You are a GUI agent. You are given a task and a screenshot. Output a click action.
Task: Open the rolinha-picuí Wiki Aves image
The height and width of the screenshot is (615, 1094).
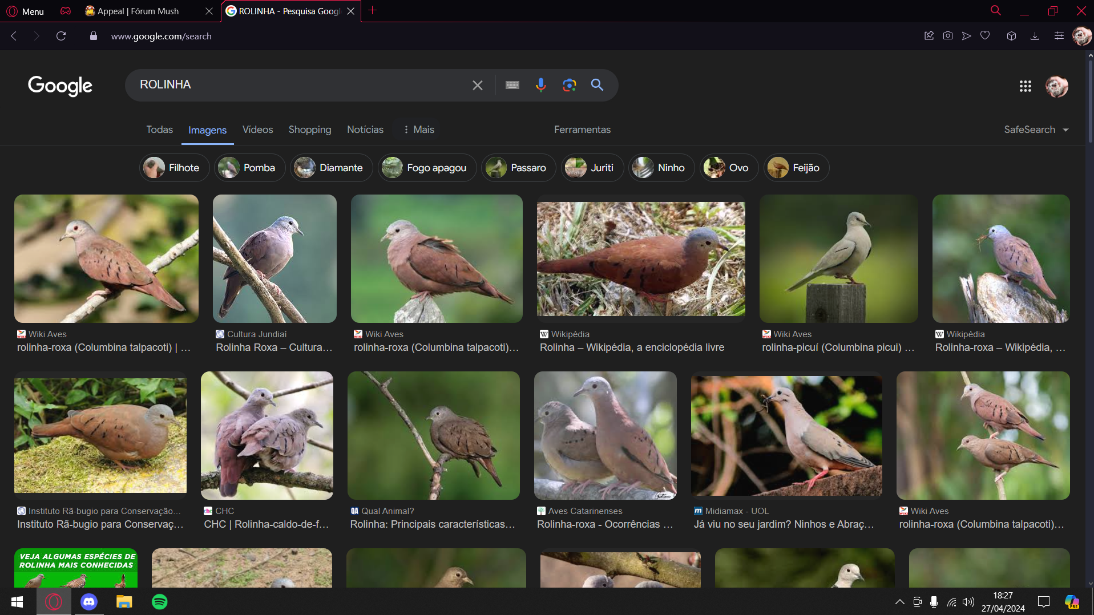click(838, 258)
